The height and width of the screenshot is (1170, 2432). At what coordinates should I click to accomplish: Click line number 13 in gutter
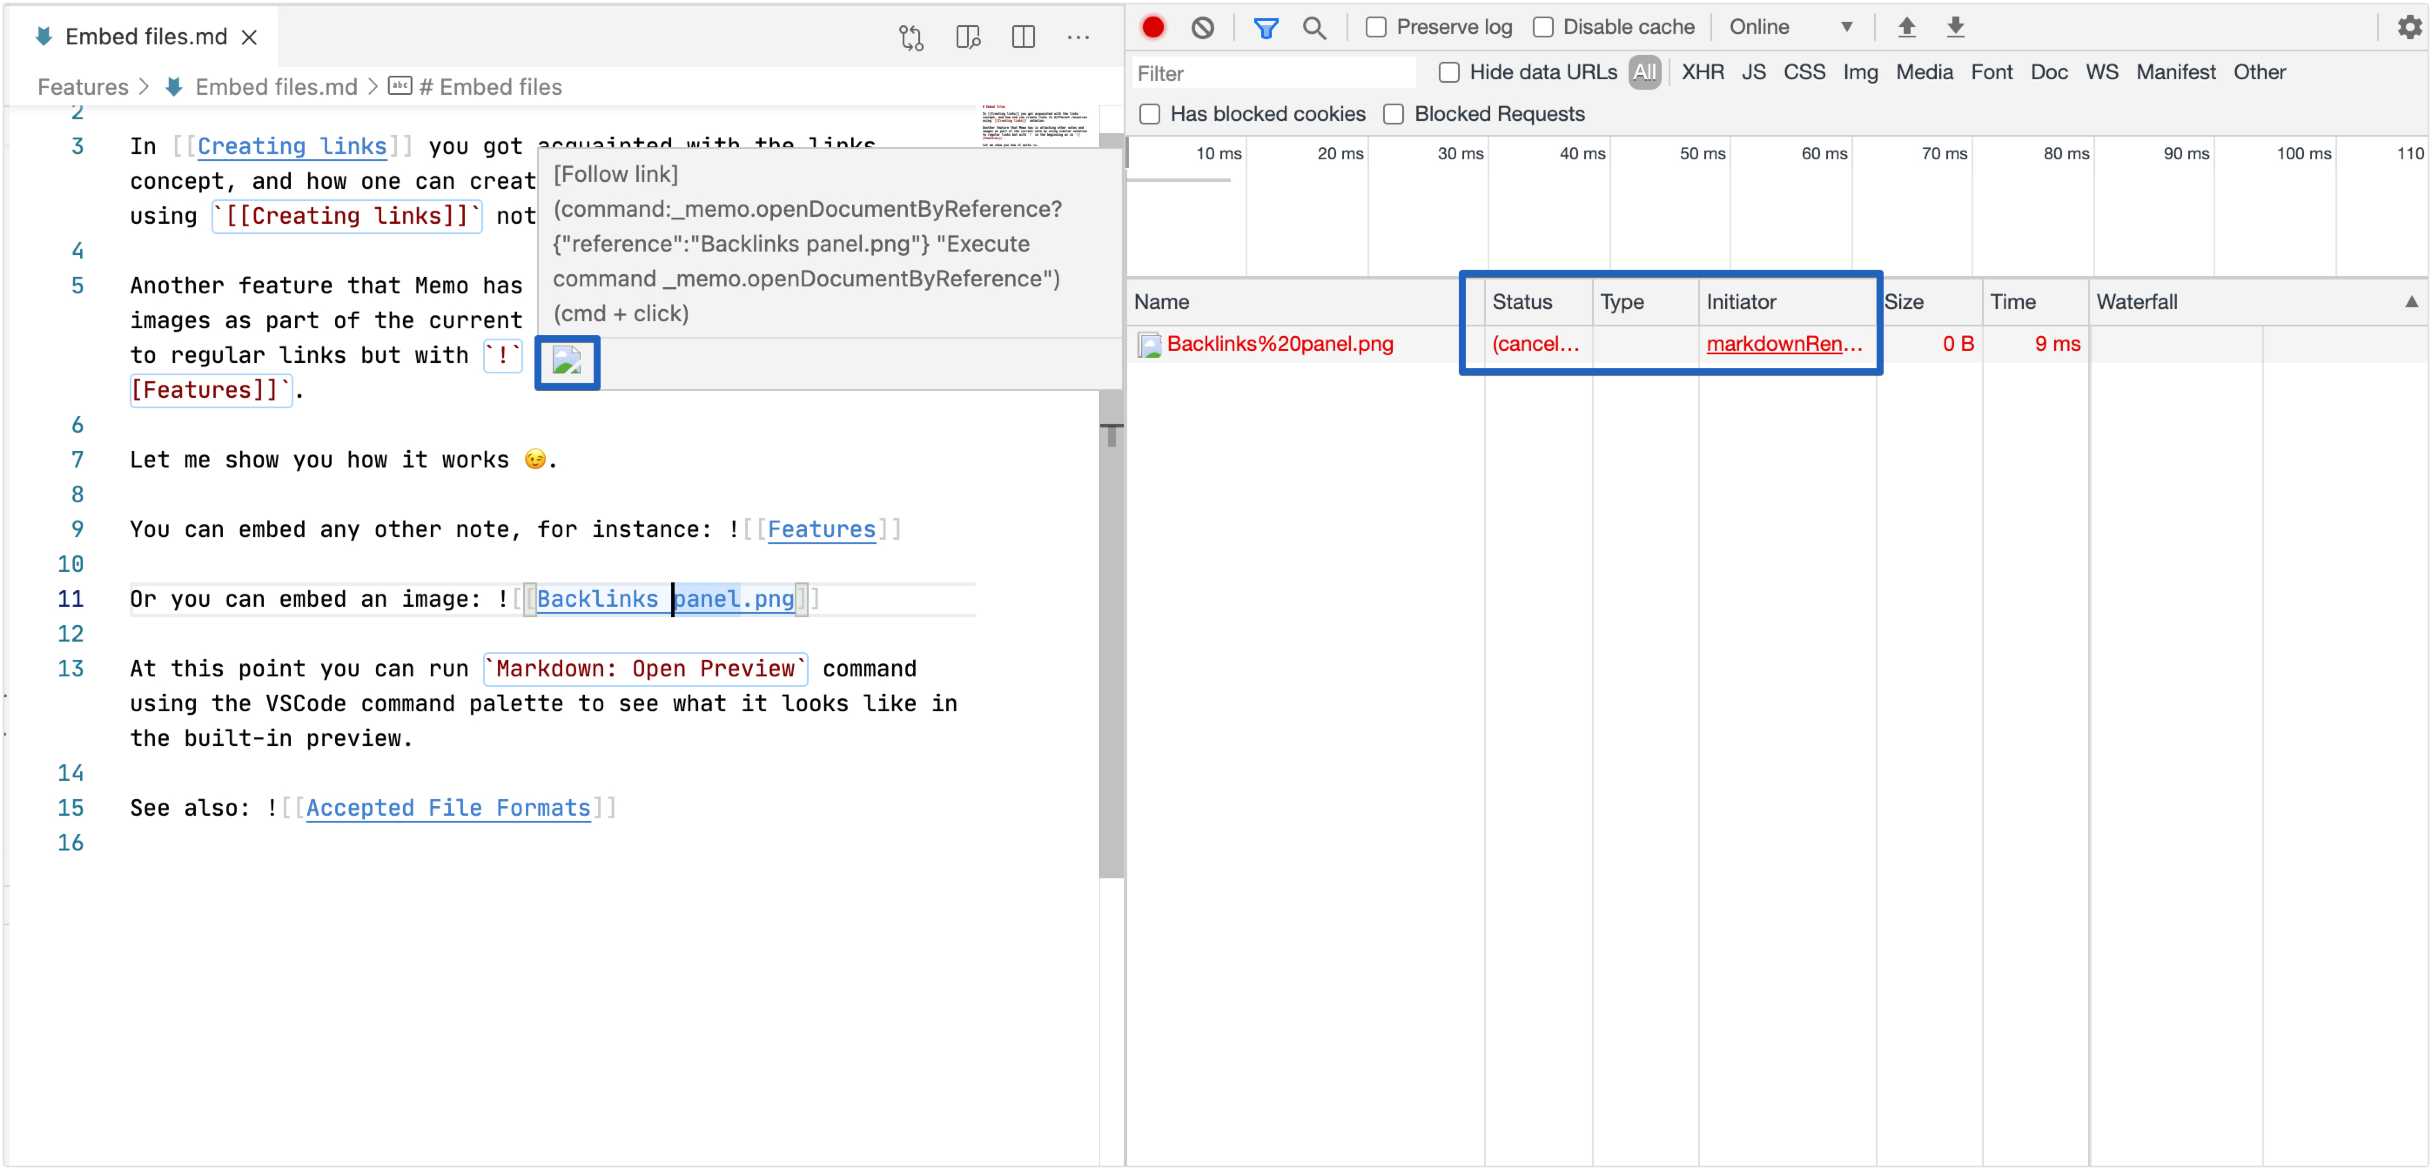[71, 669]
